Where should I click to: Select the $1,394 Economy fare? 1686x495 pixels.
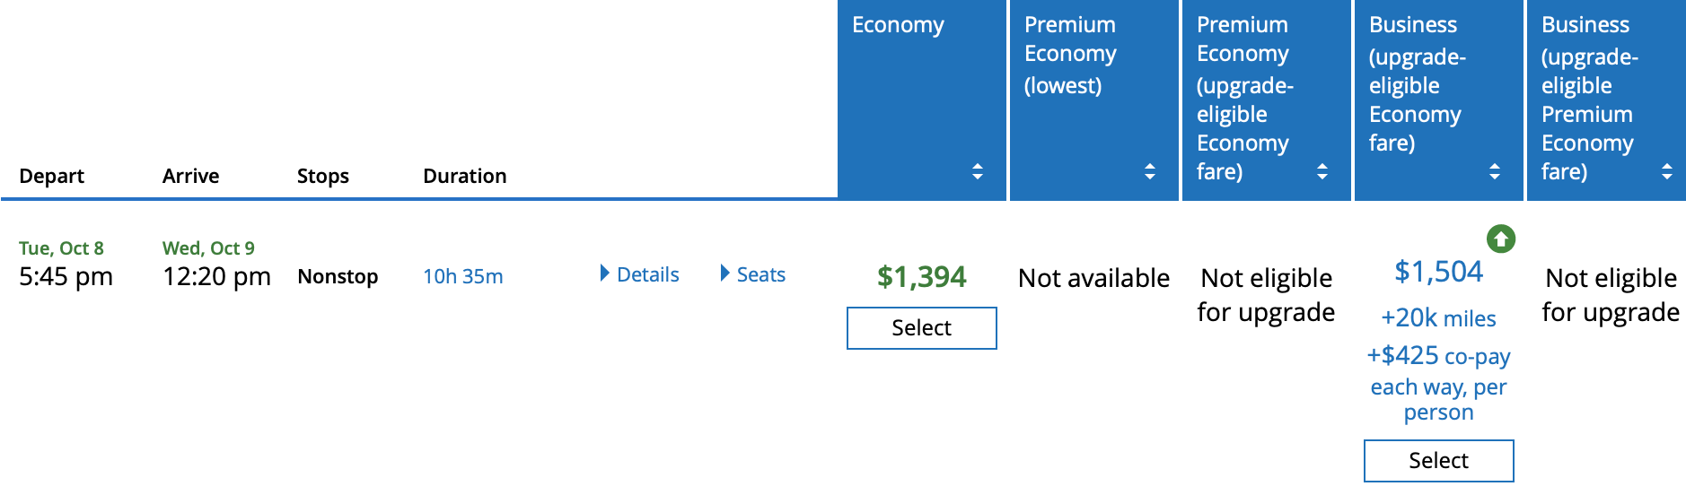click(922, 328)
